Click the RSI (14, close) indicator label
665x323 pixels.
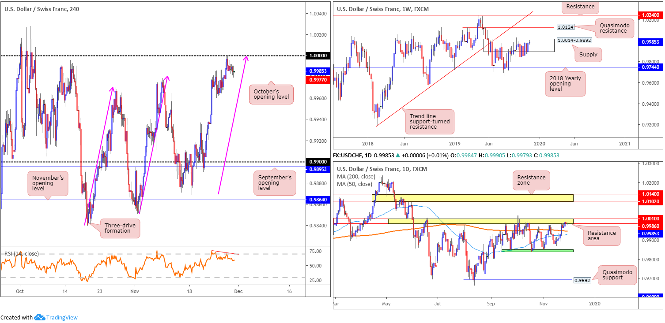(22, 253)
